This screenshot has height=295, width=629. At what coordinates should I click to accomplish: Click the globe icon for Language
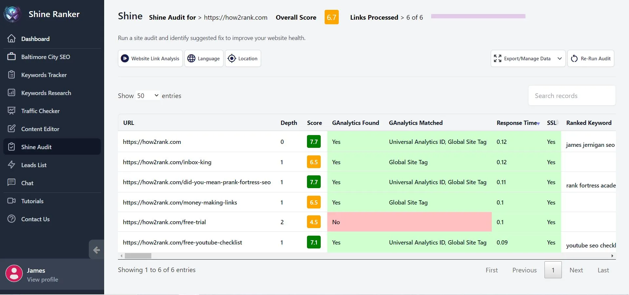191,58
